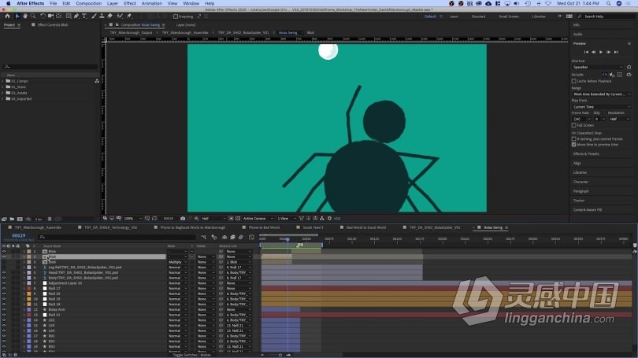Select the Eraser tool
638x358 pixels.
coord(109,17)
